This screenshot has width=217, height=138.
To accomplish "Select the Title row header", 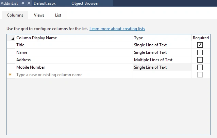I will (11, 45).
